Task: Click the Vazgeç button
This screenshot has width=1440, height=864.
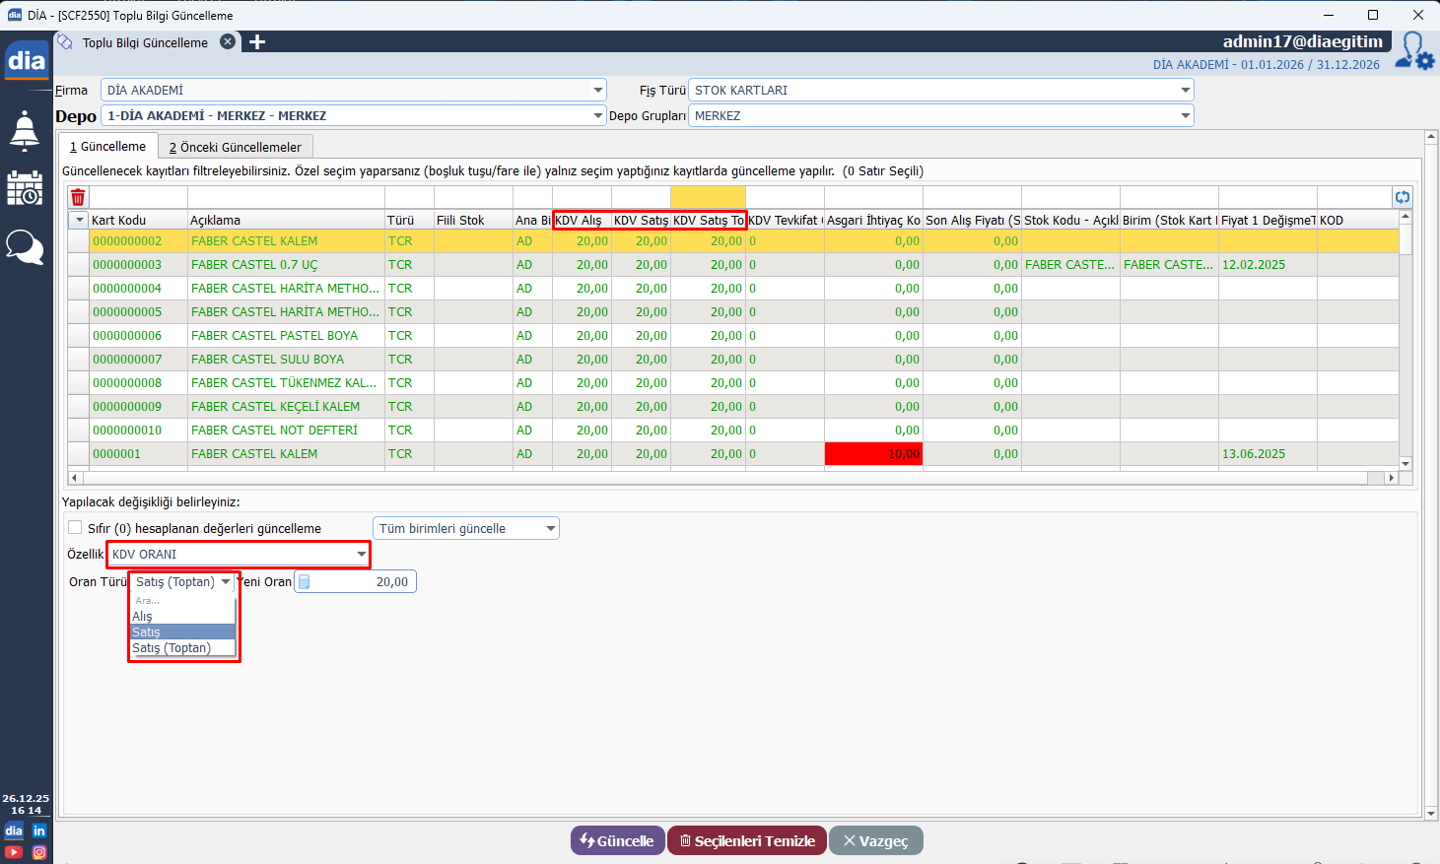Action: pyautogui.click(x=875, y=841)
